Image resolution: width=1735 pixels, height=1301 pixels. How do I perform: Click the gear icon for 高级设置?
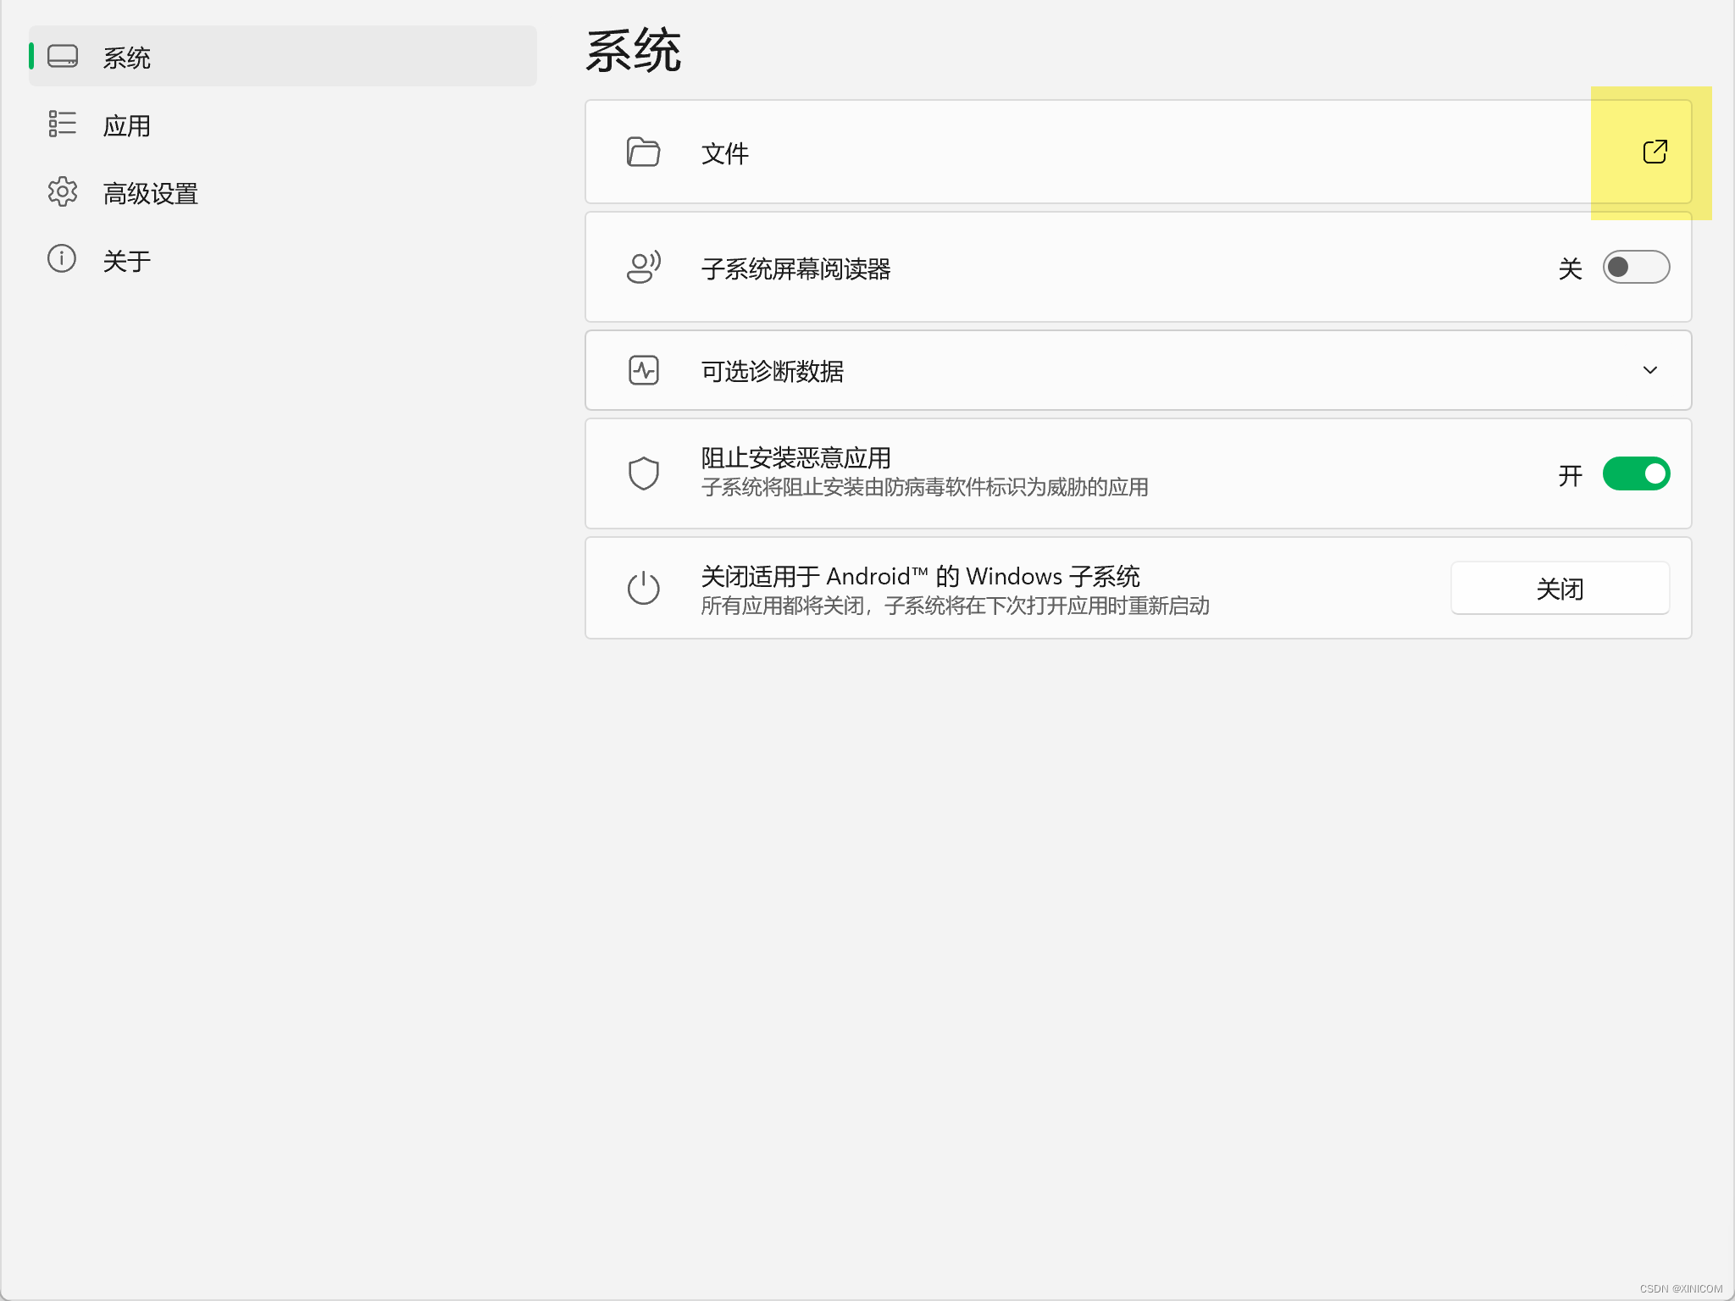[62, 192]
